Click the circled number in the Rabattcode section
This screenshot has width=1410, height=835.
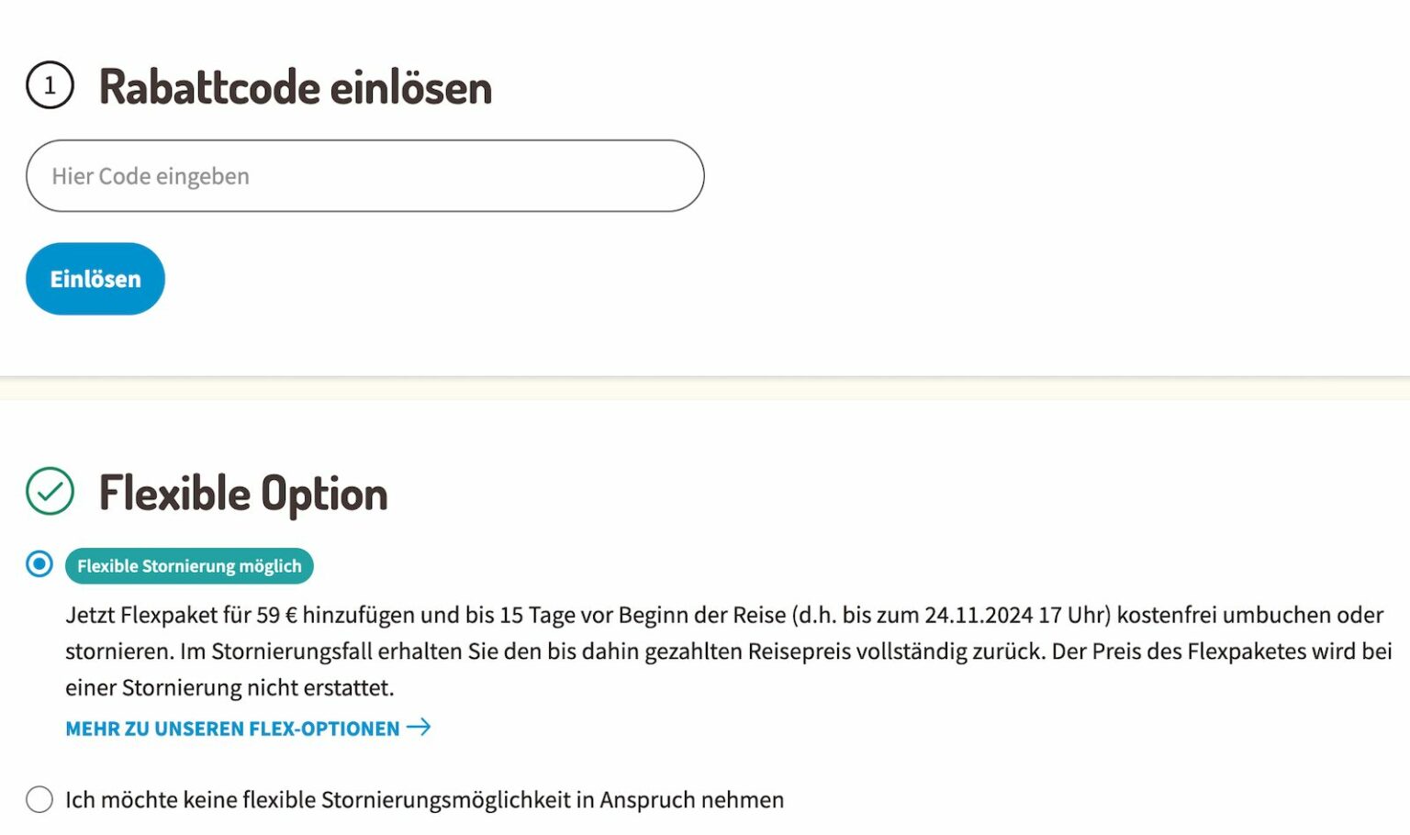pyautogui.click(x=51, y=86)
